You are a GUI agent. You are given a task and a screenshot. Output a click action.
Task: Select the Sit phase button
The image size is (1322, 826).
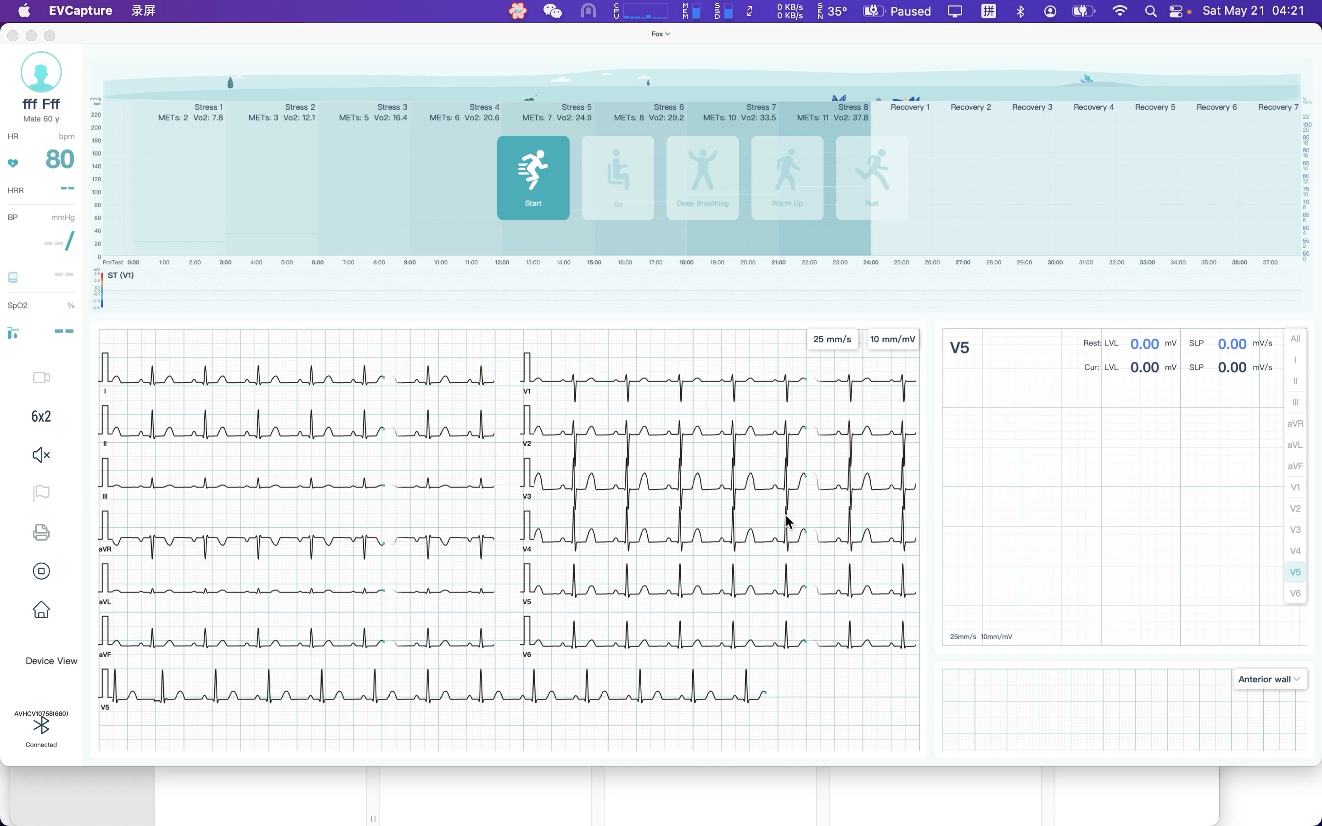coord(618,178)
